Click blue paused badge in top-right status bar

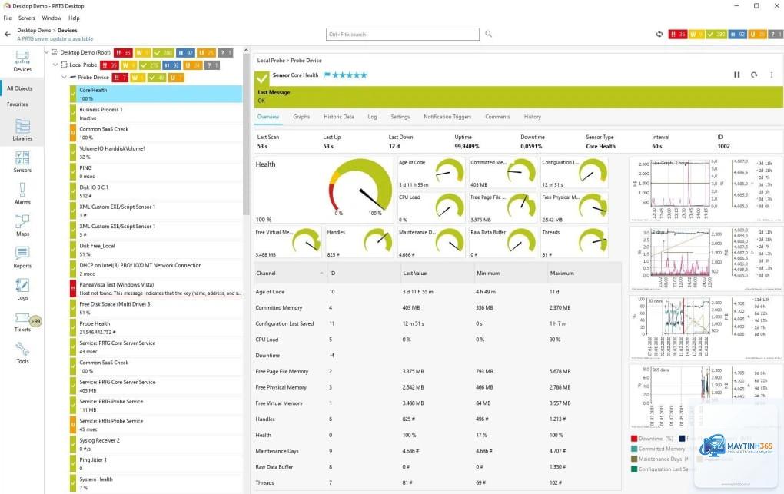click(737, 34)
